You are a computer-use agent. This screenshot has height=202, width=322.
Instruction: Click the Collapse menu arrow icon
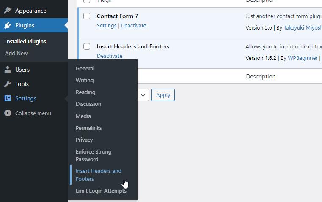8,113
